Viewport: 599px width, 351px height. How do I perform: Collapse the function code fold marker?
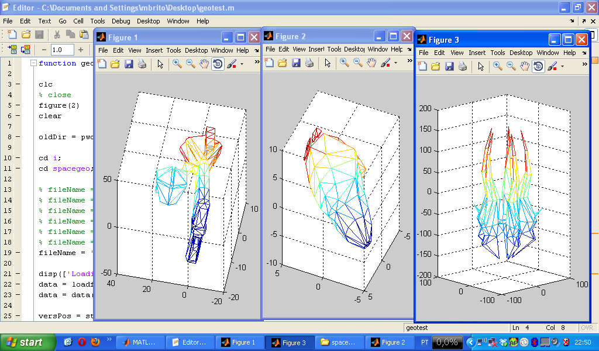(33, 63)
